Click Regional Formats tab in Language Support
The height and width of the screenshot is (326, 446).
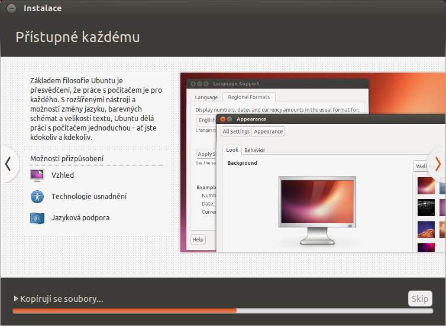click(x=249, y=97)
